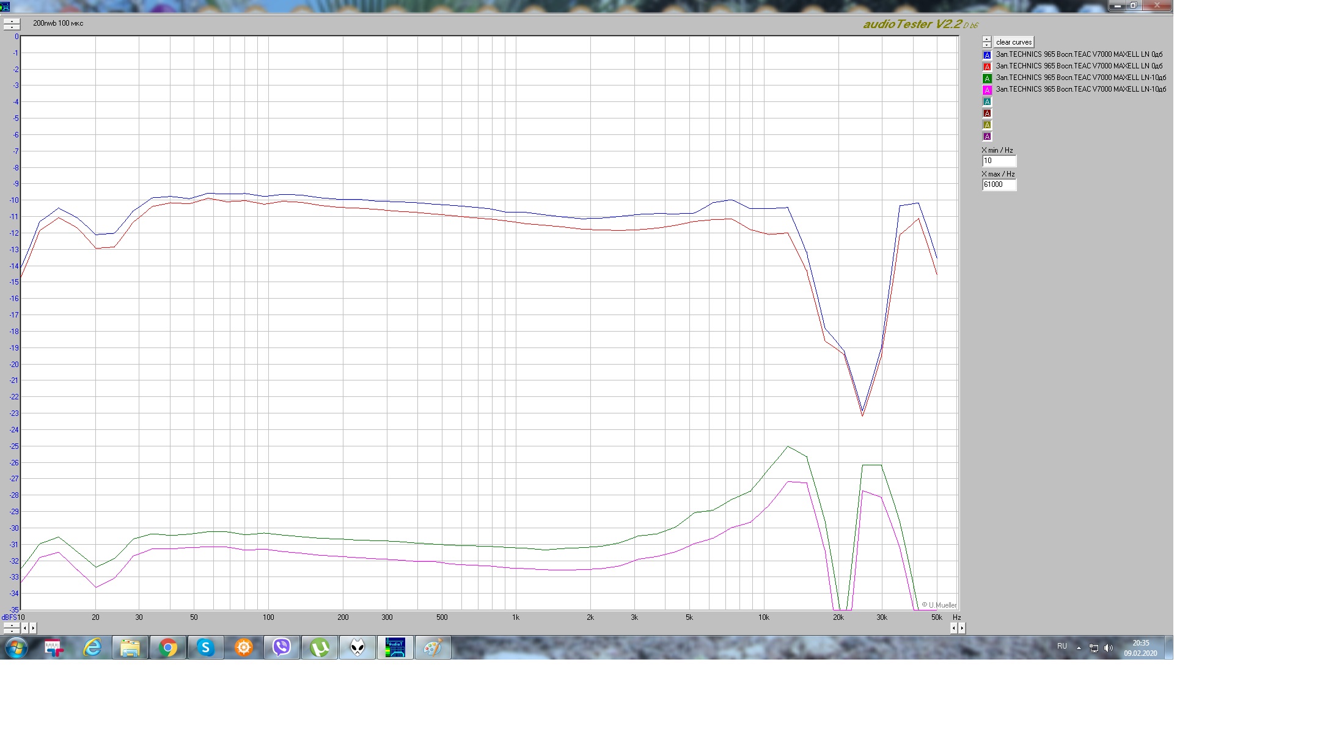Click the X min / Hz input field
This screenshot has width=1320, height=742.
pos(999,161)
